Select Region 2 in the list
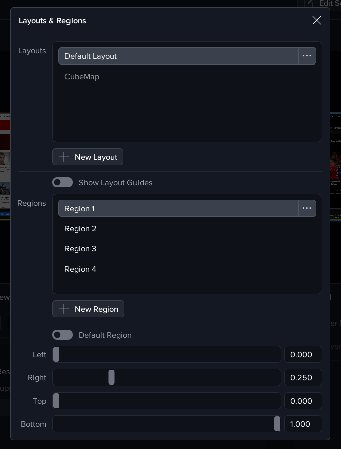Screen dimensions: 341x449 [81, 229]
